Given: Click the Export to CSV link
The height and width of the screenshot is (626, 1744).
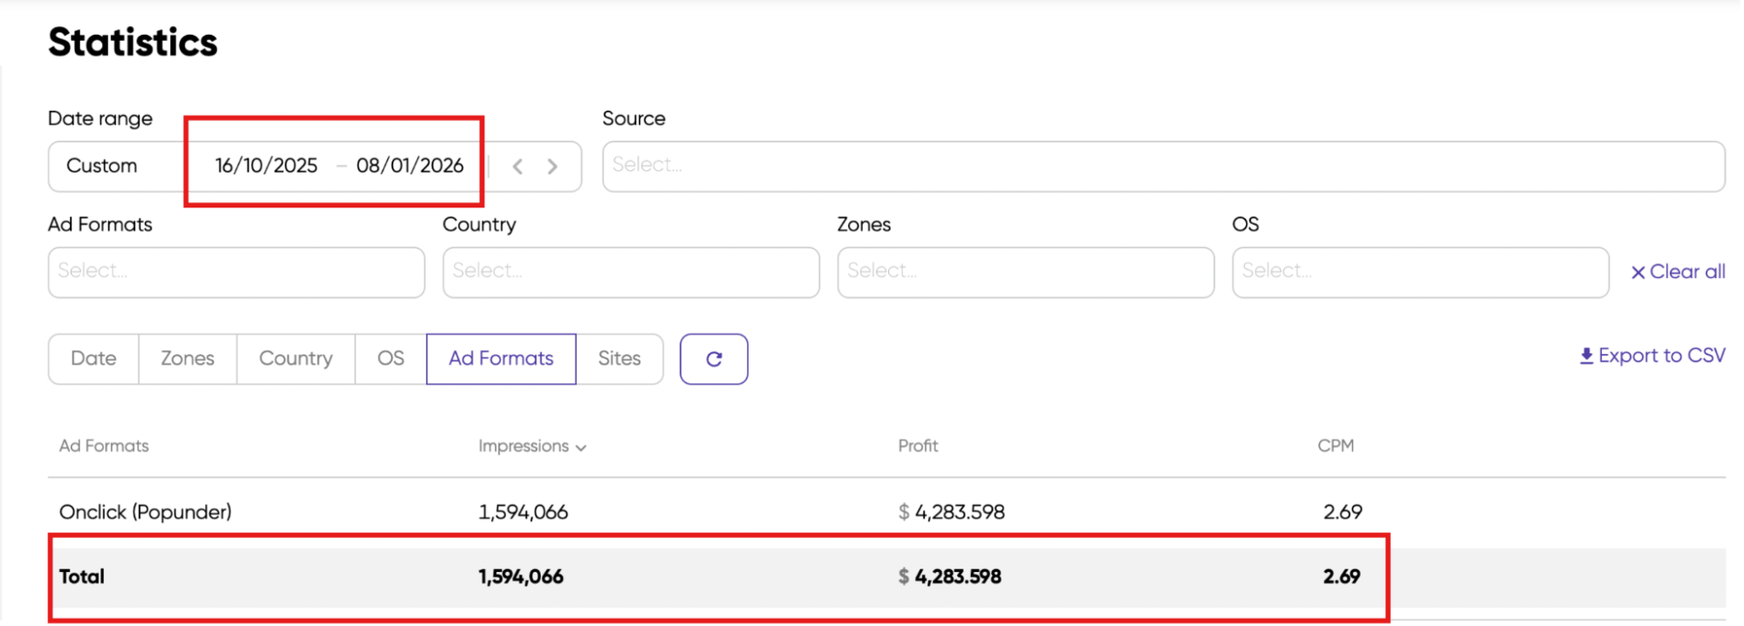Looking at the screenshot, I should pos(1661,356).
